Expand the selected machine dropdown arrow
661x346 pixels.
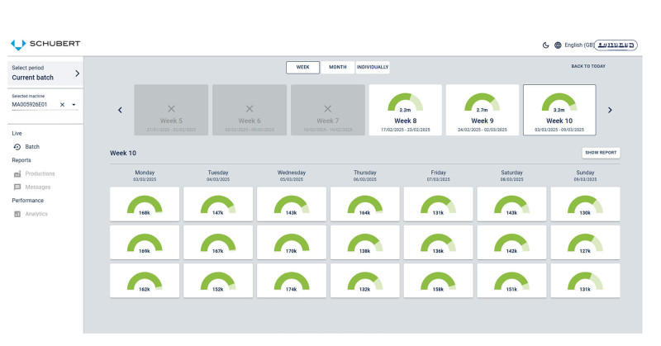[x=74, y=105]
